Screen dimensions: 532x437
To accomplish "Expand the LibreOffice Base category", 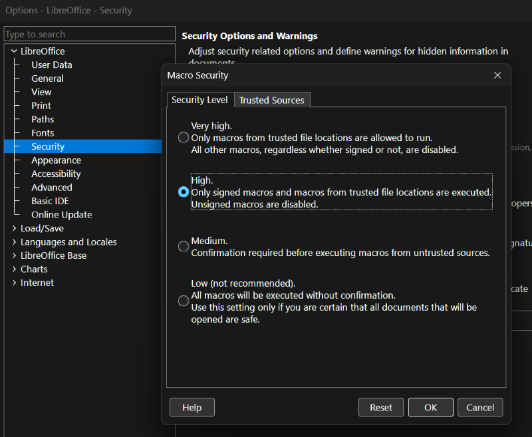I will tap(14, 255).
